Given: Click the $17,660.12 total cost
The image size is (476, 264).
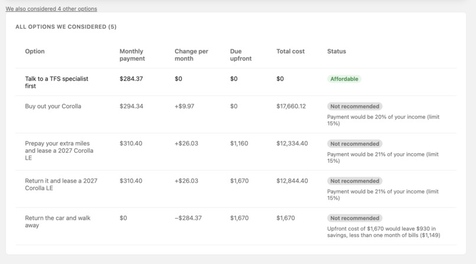Looking at the screenshot, I should [x=291, y=106].
